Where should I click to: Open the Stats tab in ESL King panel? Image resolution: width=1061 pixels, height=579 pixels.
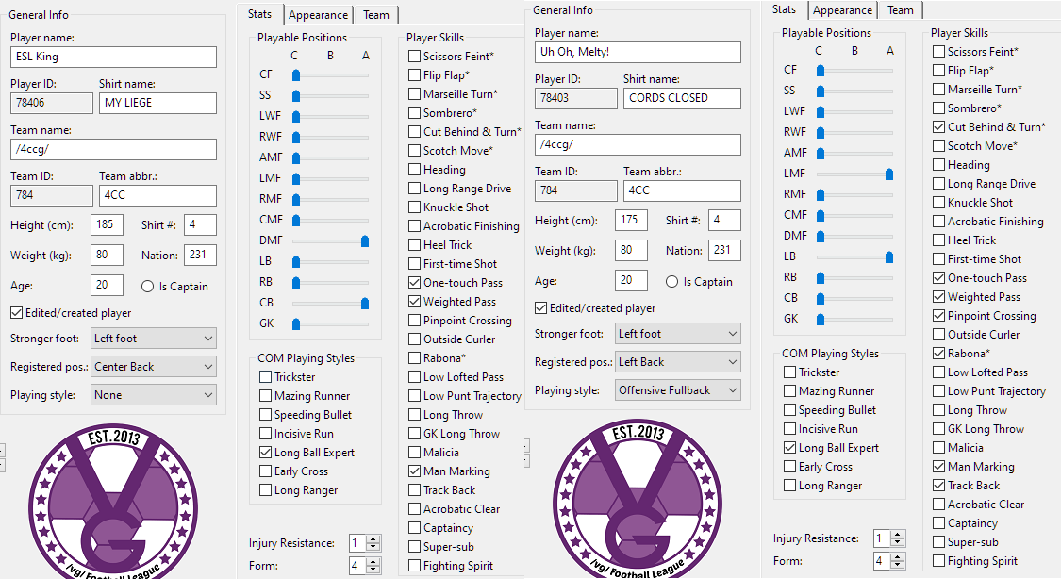(259, 13)
